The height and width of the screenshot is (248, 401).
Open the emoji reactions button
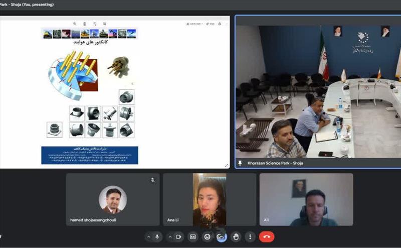pyautogui.click(x=207, y=237)
